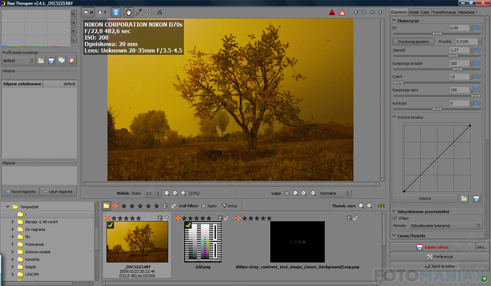Activate the crop selection tool
The image size is (491, 286).
coord(149,12)
